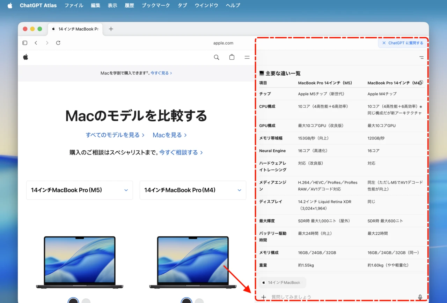Open the ブックマーク menu in the menu bar
The height and width of the screenshot is (303, 447).
click(155, 5)
